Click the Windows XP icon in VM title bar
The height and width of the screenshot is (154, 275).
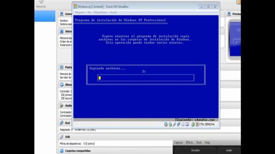point(76,7)
